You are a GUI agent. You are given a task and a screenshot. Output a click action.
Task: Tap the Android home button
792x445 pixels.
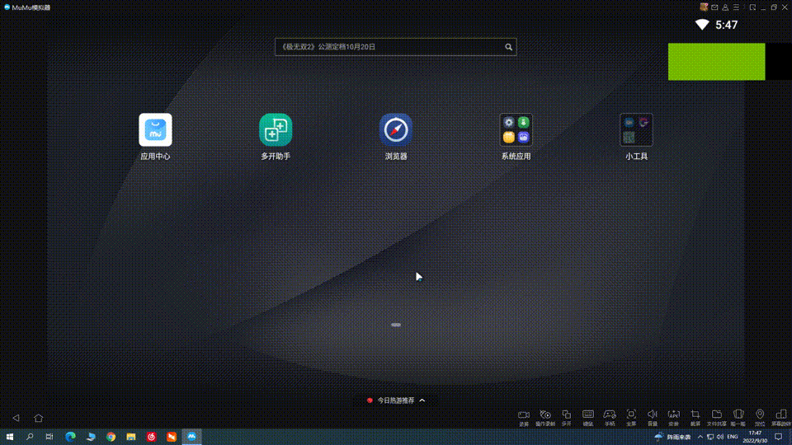(39, 418)
